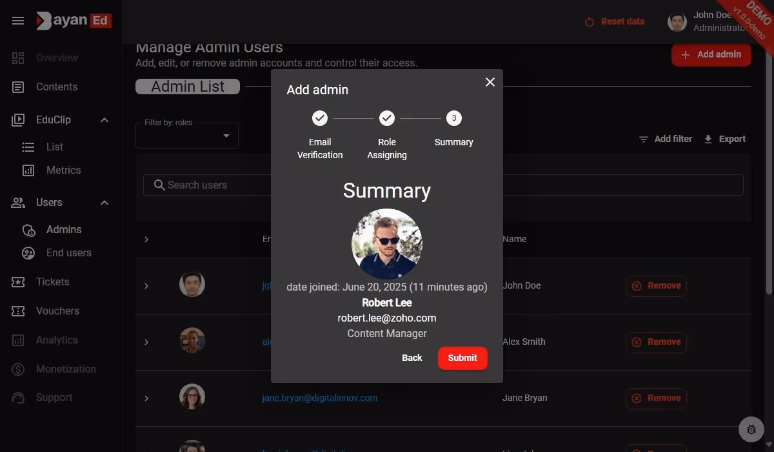
Task: Click the Search users field
Action: [443, 185]
